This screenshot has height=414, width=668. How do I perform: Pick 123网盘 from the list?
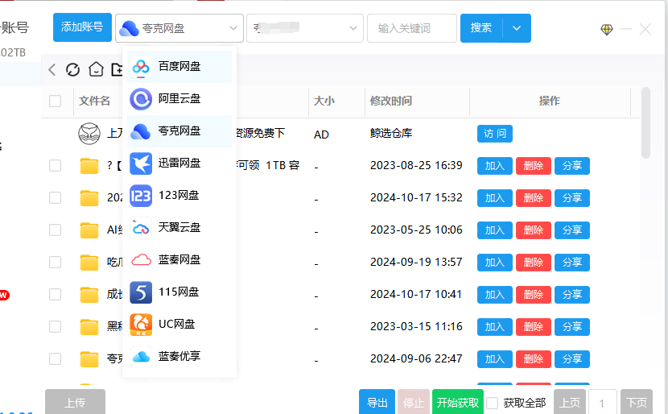pos(179,195)
